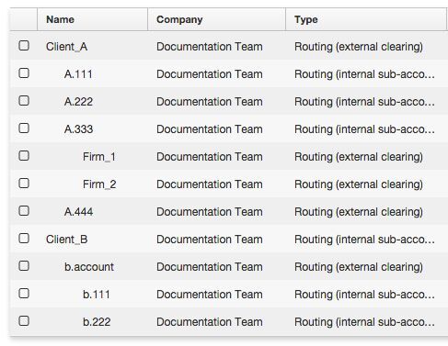
Task: Select the A.333 sub-account name
Action: point(78,129)
